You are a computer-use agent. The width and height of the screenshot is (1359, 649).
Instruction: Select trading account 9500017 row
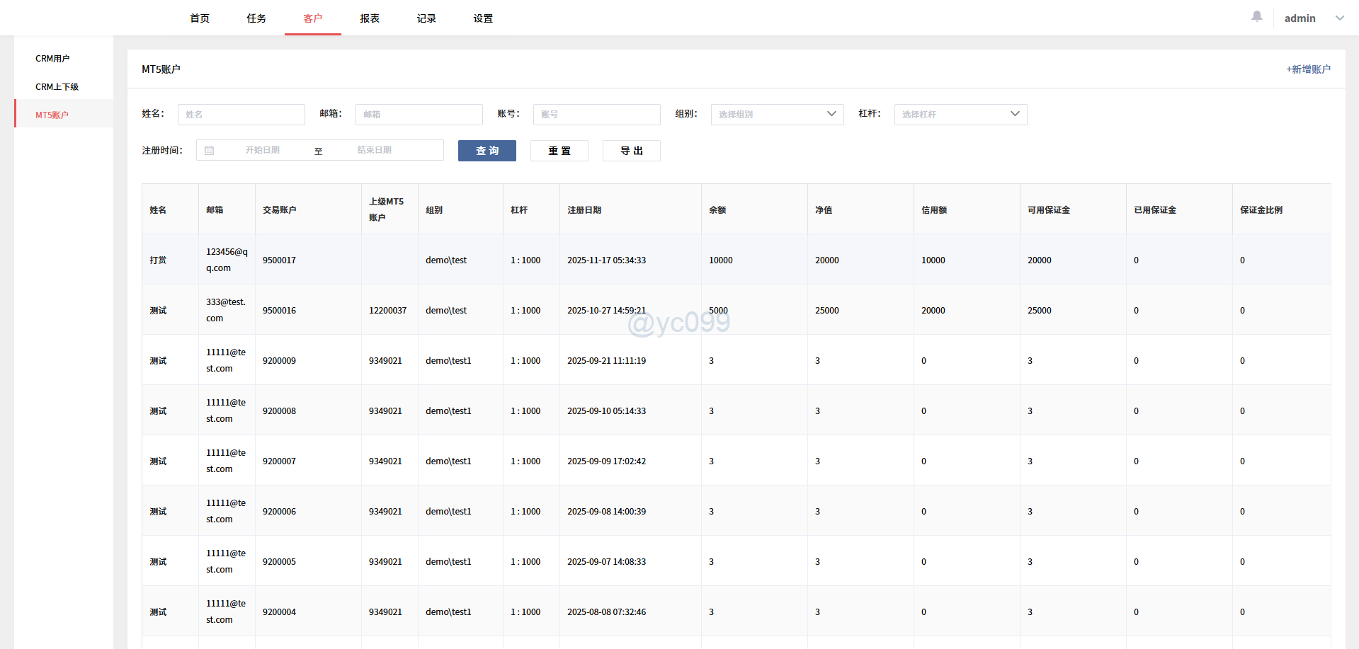(x=279, y=260)
